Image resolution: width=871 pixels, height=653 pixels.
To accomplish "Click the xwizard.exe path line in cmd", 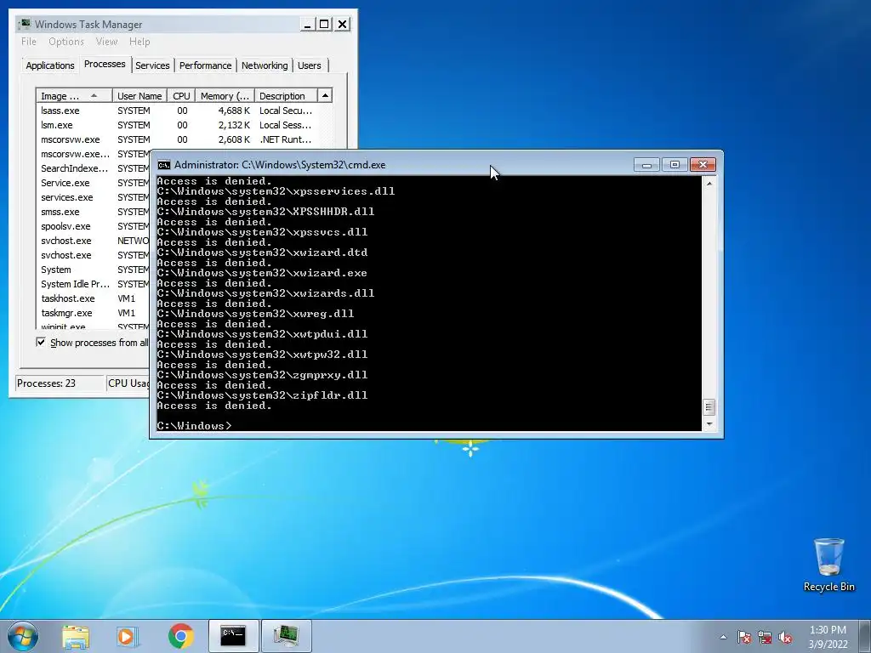I will pyautogui.click(x=262, y=273).
